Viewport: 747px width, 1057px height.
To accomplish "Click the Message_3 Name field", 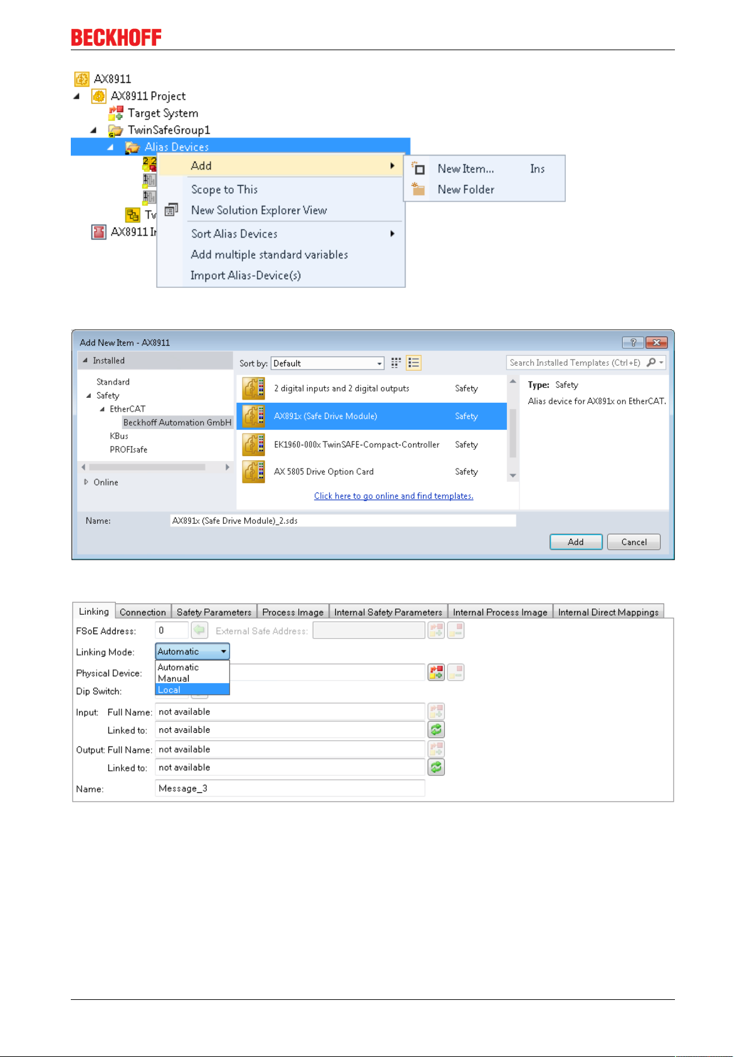I will pos(290,789).
